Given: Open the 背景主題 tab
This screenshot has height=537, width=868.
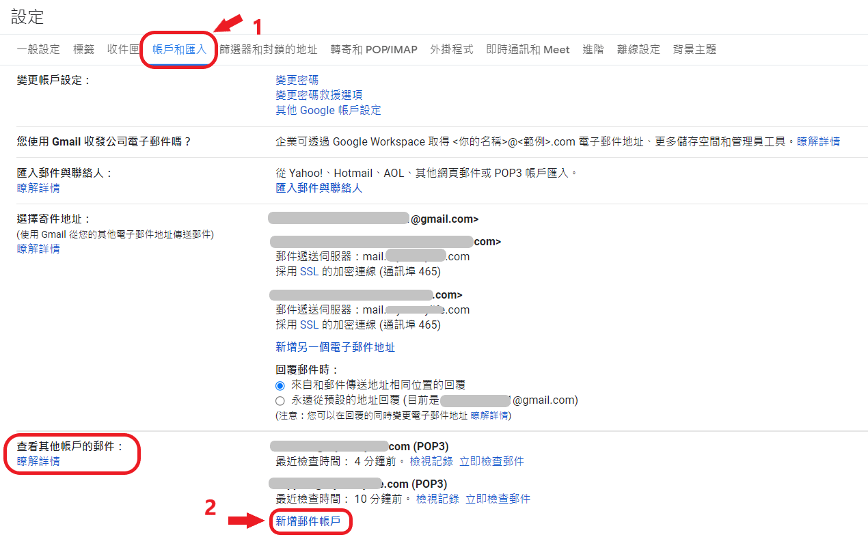Looking at the screenshot, I should [694, 49].
